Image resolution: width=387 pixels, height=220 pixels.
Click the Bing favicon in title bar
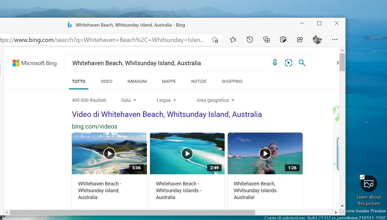coord(70,25)
